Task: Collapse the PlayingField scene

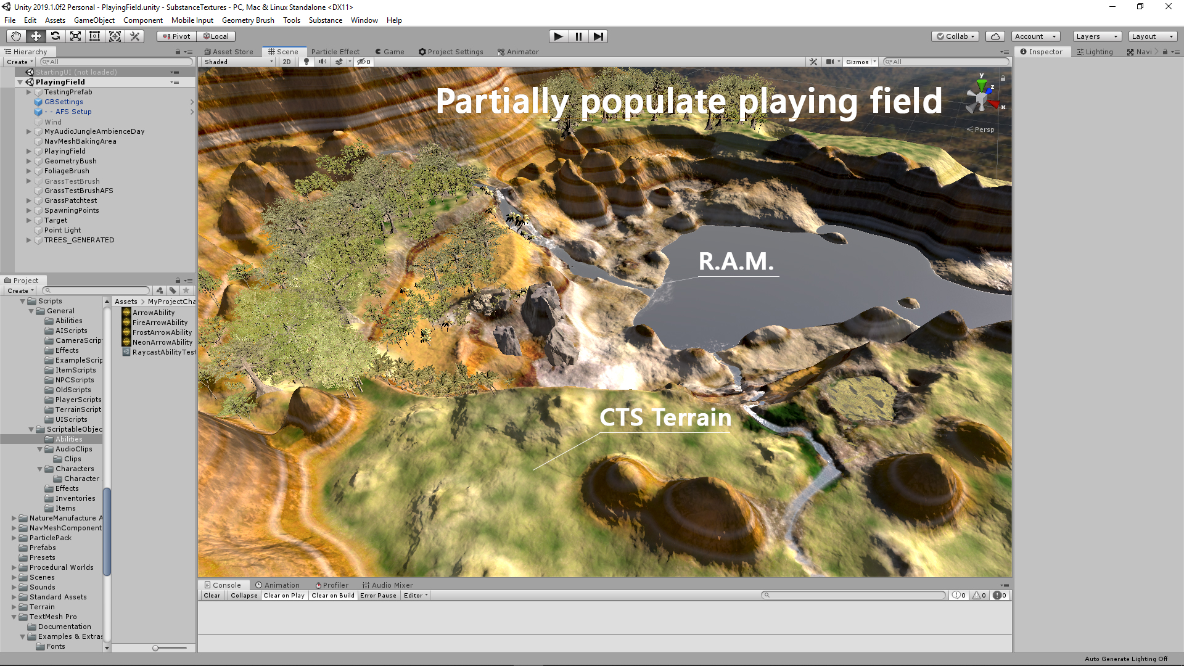Action: coord(20,82)
